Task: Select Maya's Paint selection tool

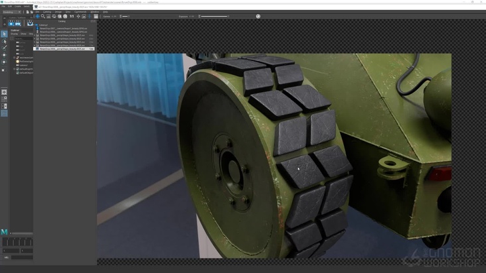Action: 4,48
